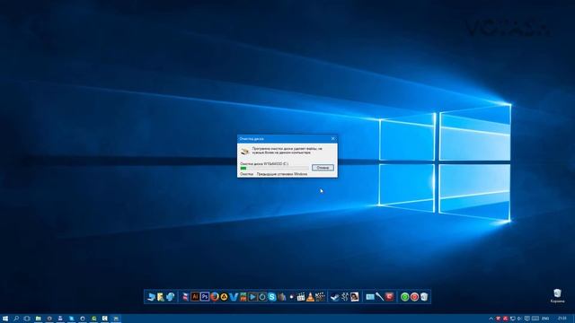Open the clock in the system tray

[562, 319]
